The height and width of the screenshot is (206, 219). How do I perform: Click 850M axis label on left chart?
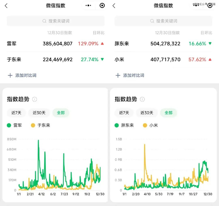[x=12, y=139]
